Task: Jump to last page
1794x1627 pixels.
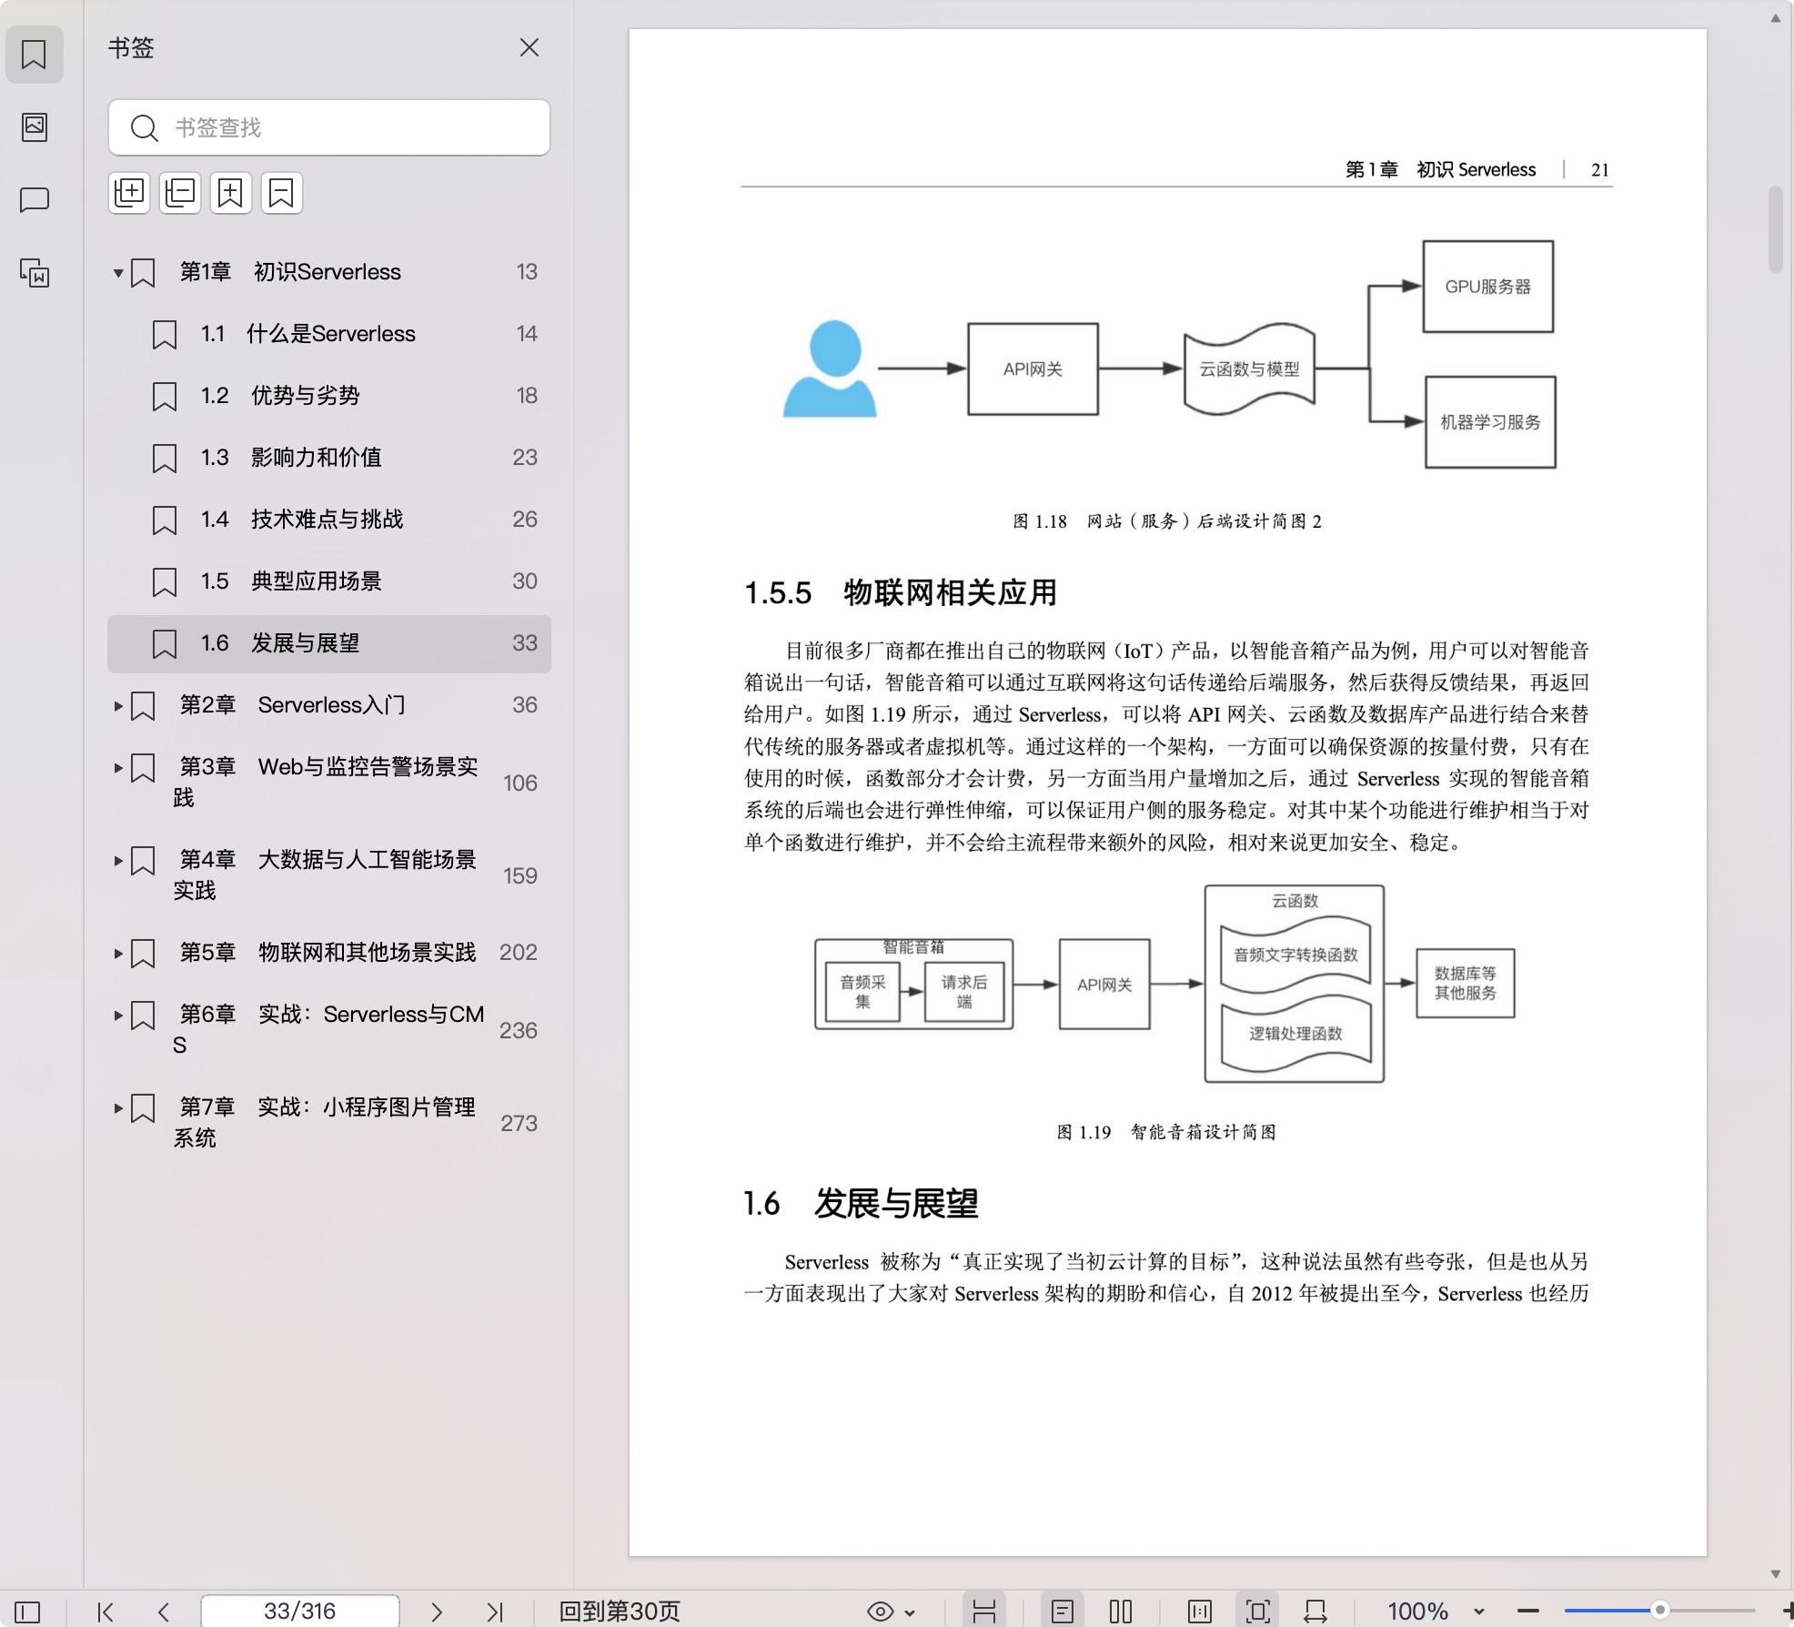Action: (x=495, y=1612)
